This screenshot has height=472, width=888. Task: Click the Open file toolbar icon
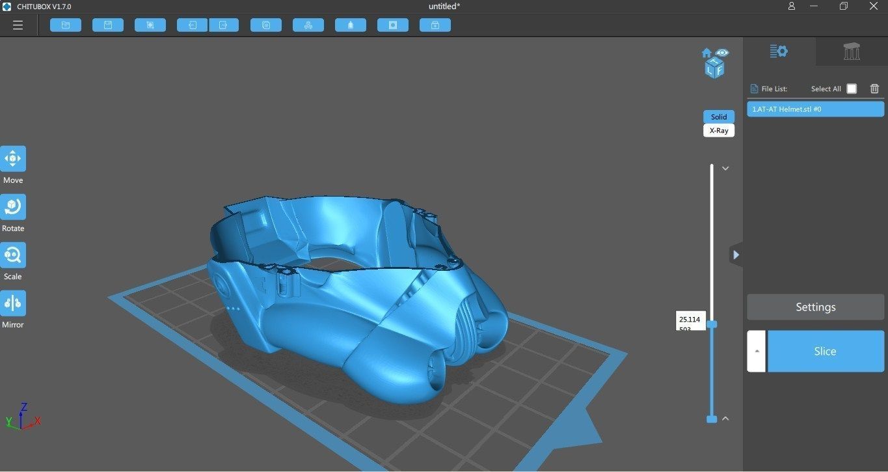pos(66,25)
